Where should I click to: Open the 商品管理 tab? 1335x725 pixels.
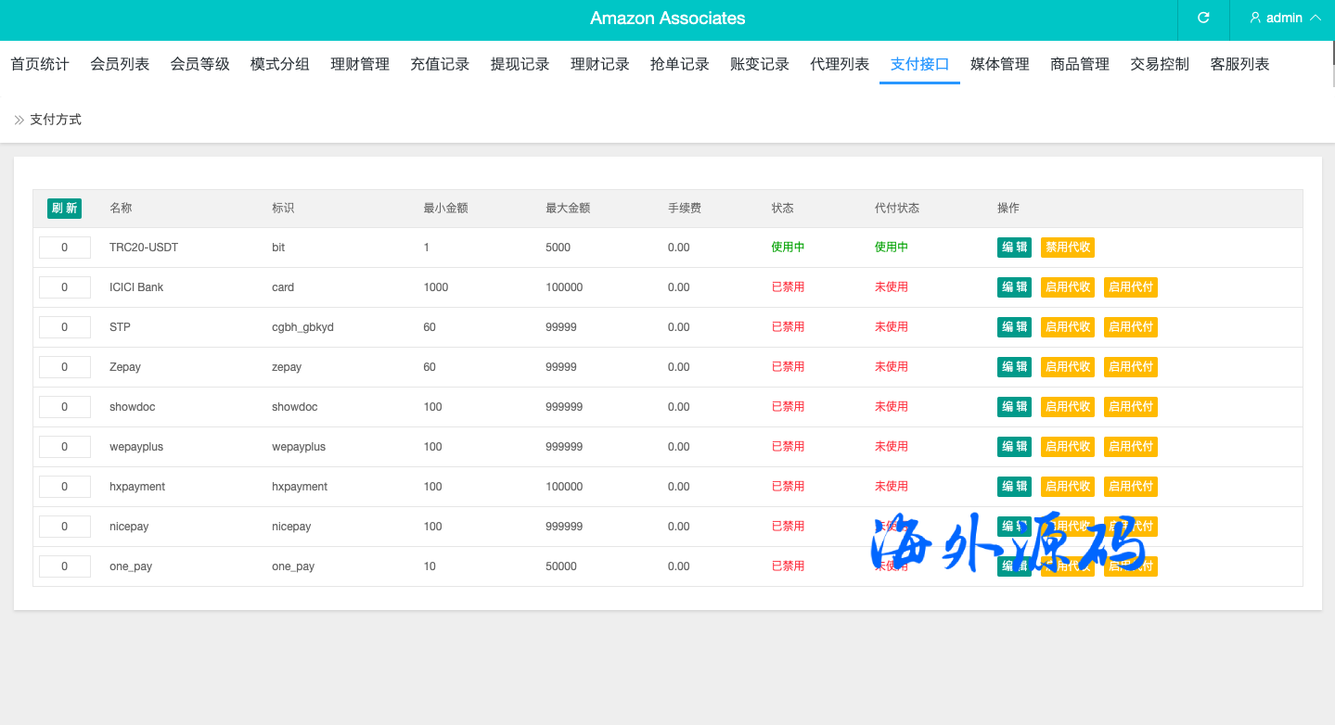tap(1080, 64)
